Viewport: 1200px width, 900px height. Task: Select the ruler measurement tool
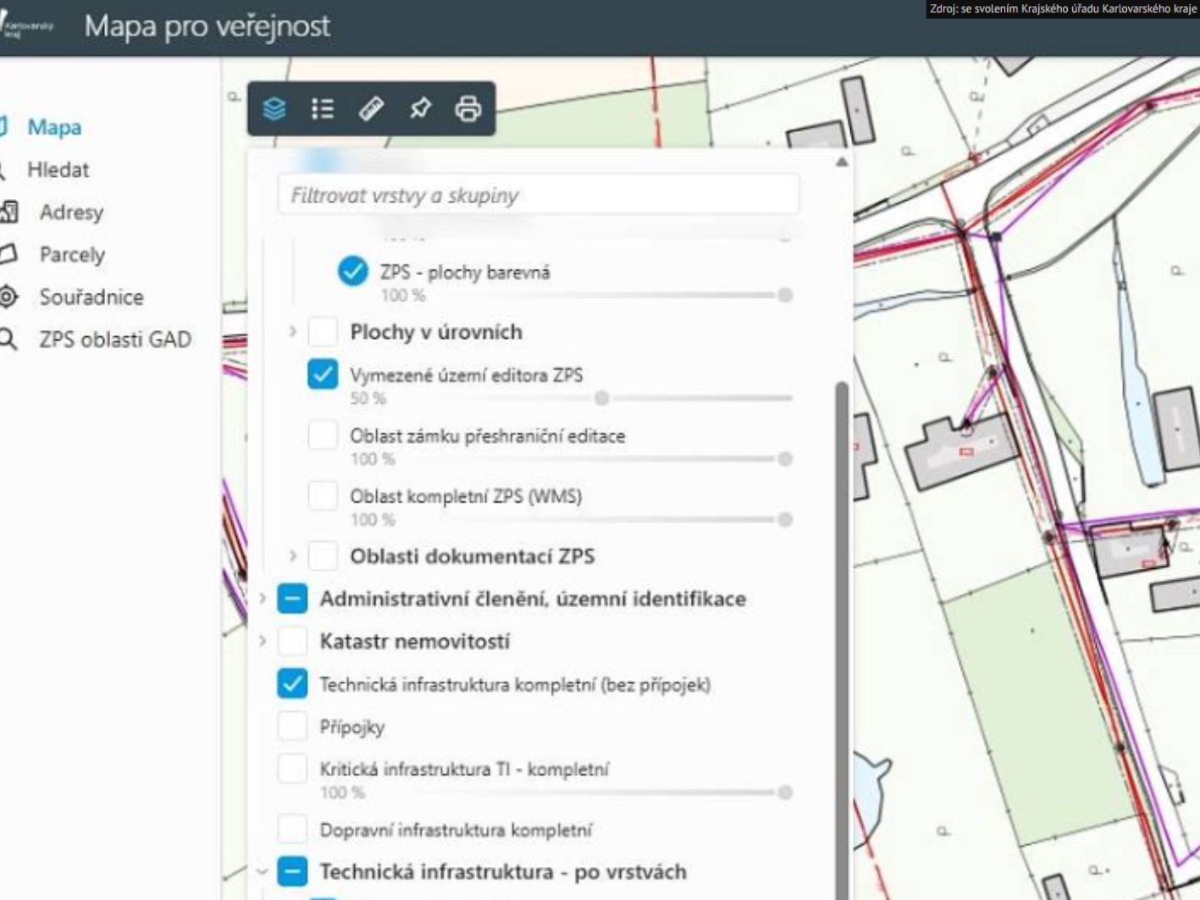(371, 109)
